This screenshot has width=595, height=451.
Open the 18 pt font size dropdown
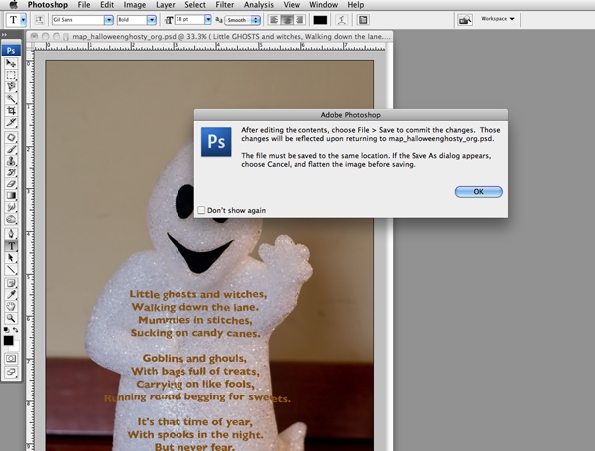(x=208, y=20)
